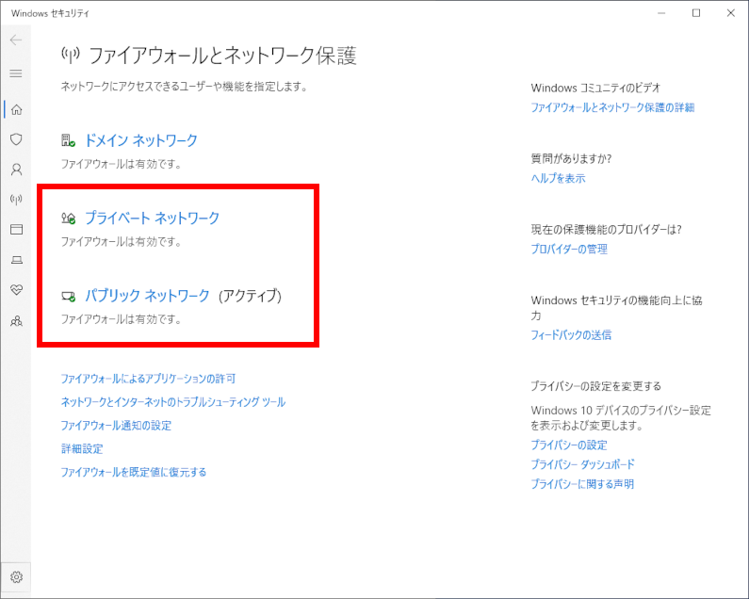Open Device performance & health heart icon
The image size is (749, 599).
tap(16, 289)
